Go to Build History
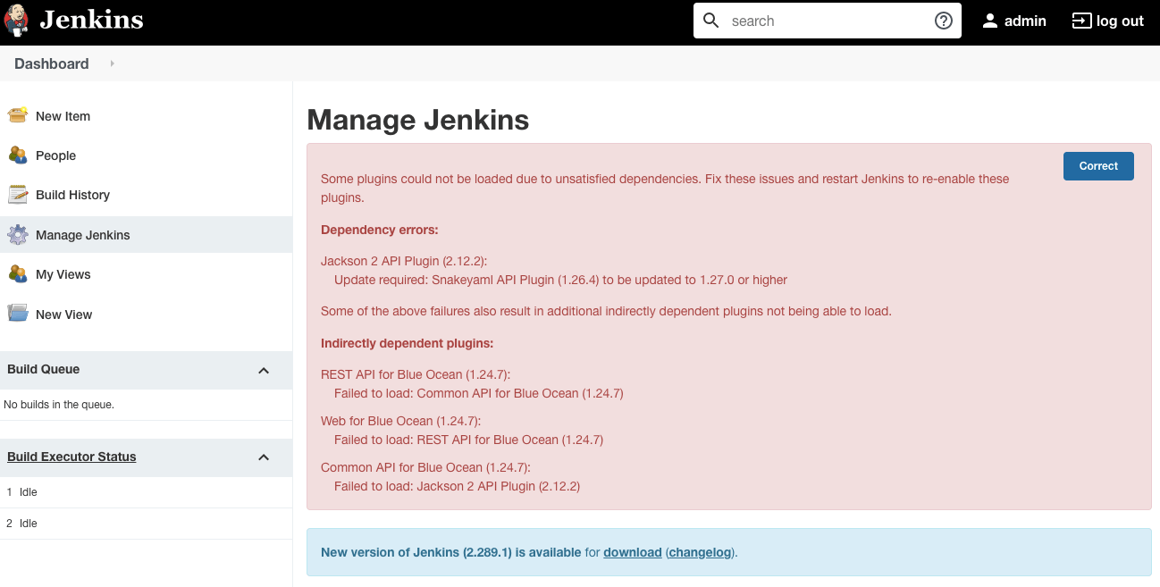The width and height of the screenshot is (1160, 587). tap(72, 195)
